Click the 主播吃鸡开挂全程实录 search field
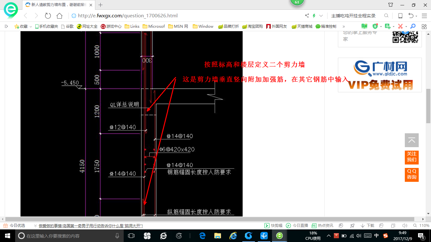 click(x=353, y=16)
